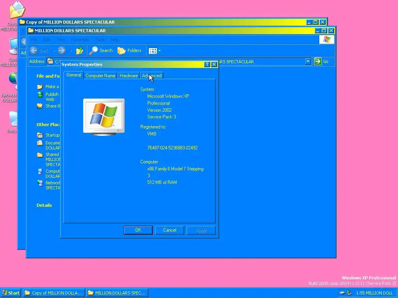Click the Make a new folder icon
The width and height of the screenshot is (398, 298).
40,87
